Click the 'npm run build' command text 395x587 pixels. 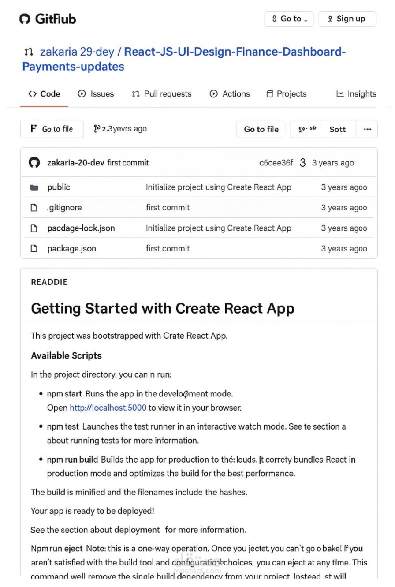click(x=73, y=460)
